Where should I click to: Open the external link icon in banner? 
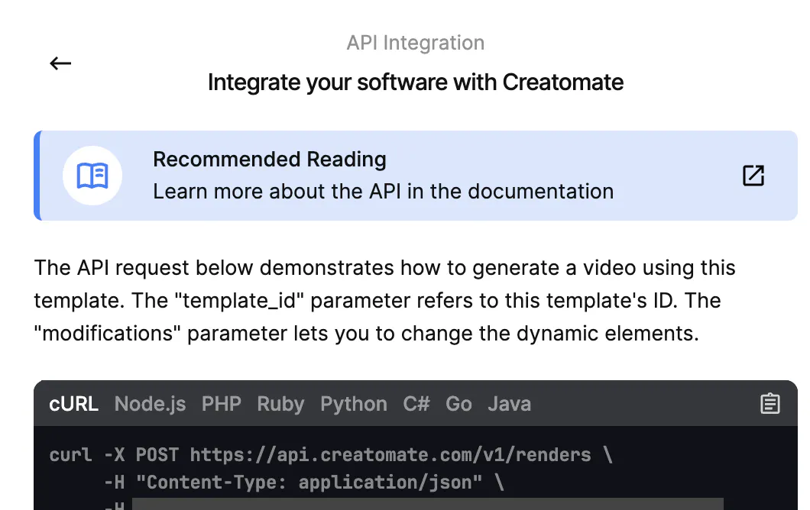click(753, 176)
